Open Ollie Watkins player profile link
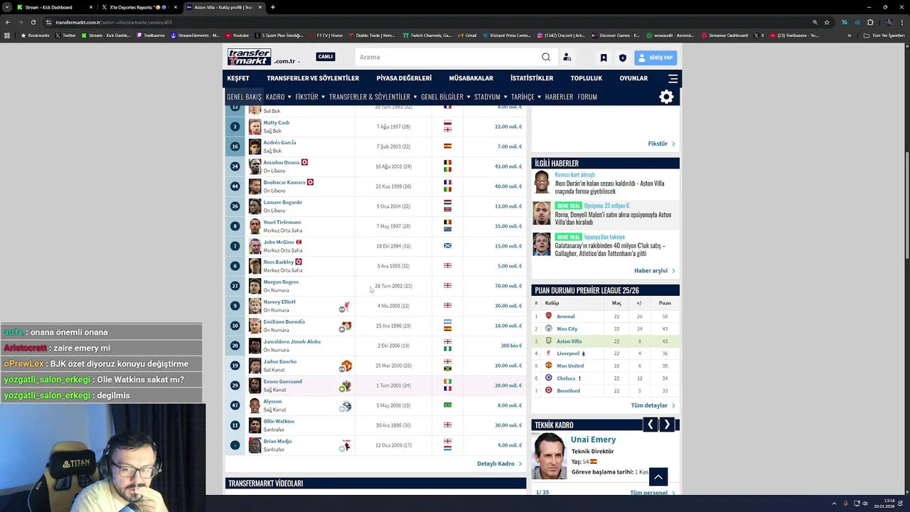This screenshot has width=910, height=512. coord(279,421)
